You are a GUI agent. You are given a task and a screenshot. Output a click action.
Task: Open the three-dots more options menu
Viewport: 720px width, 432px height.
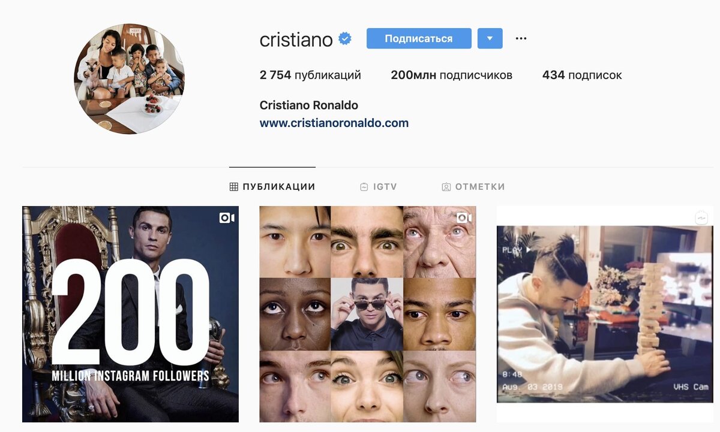pyautogui.click(x=521, y=39)
